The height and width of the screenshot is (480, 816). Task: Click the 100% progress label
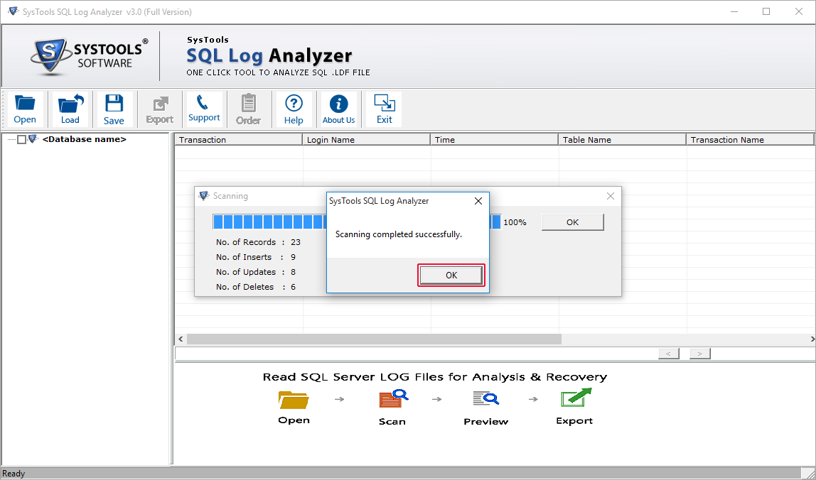pos(515,222)
